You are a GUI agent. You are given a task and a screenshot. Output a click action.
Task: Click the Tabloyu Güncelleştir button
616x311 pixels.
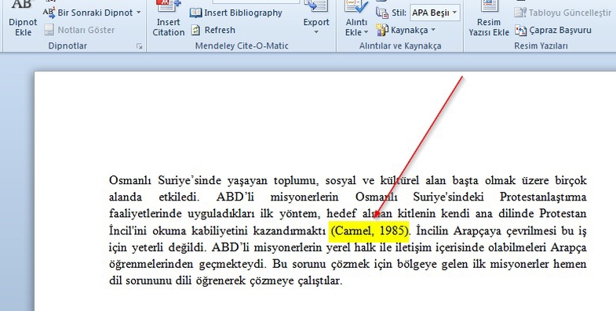[x=563, y=13]
